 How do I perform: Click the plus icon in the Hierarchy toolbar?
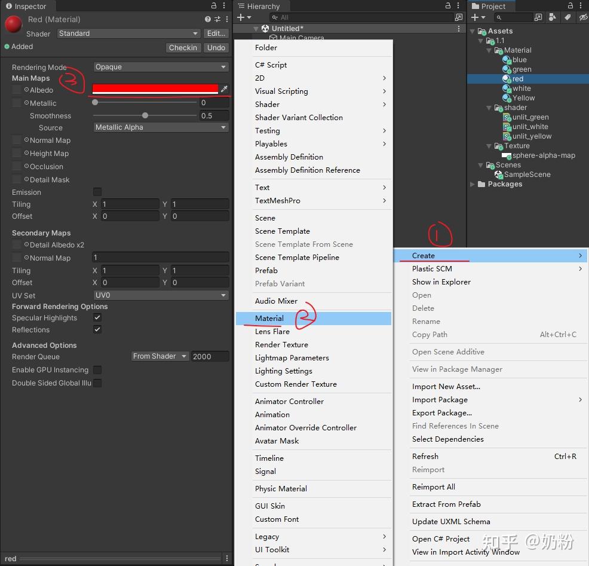point(241,17)
